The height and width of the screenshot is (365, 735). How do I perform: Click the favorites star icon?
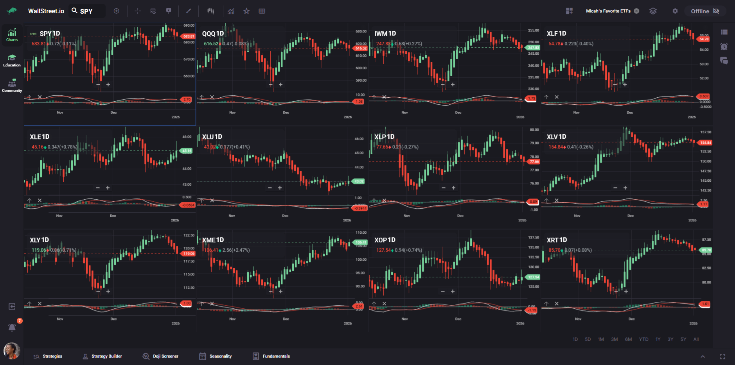246,11
